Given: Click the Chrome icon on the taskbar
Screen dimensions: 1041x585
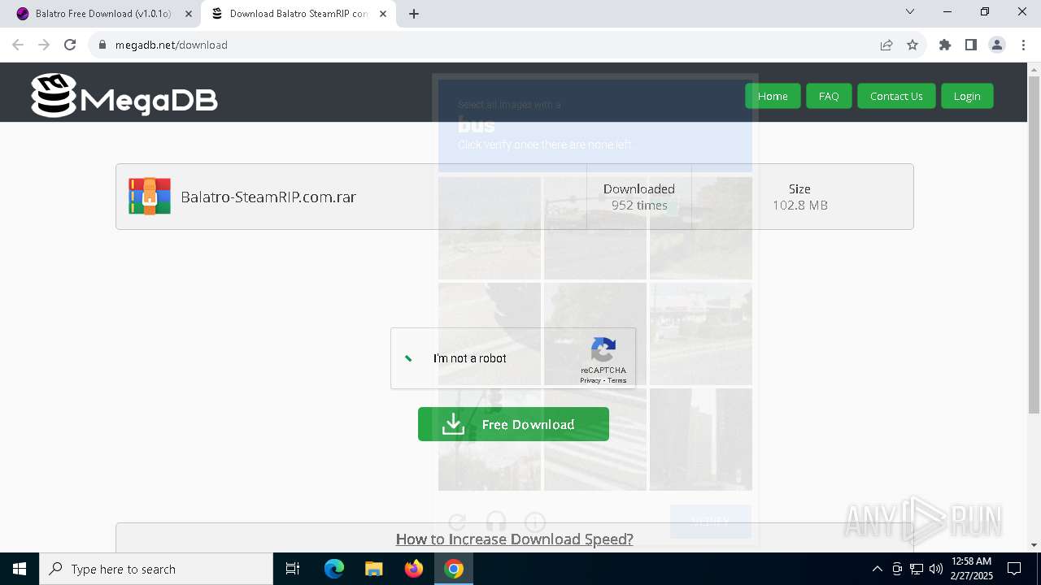Looking at the screenshot, I should click(454, 569).
